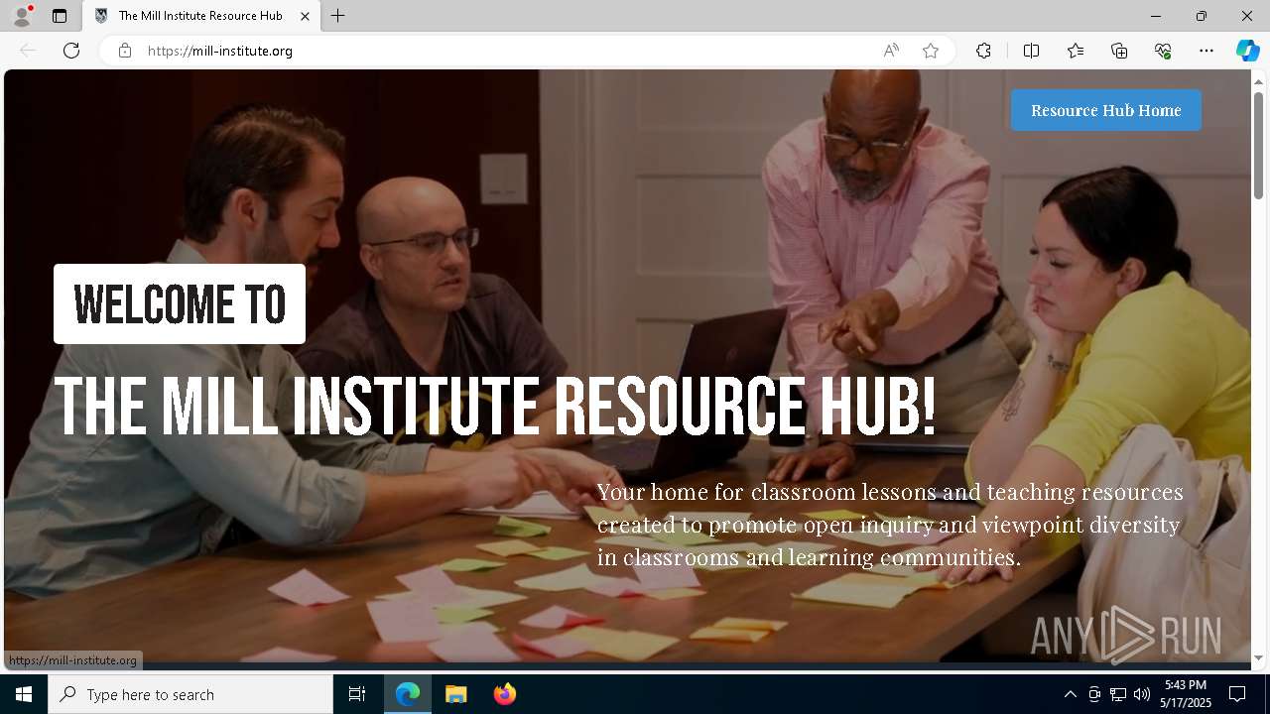Open the Windows Start menu
1270x714 pixels.
pyautogui.click(x=24, y=694)
